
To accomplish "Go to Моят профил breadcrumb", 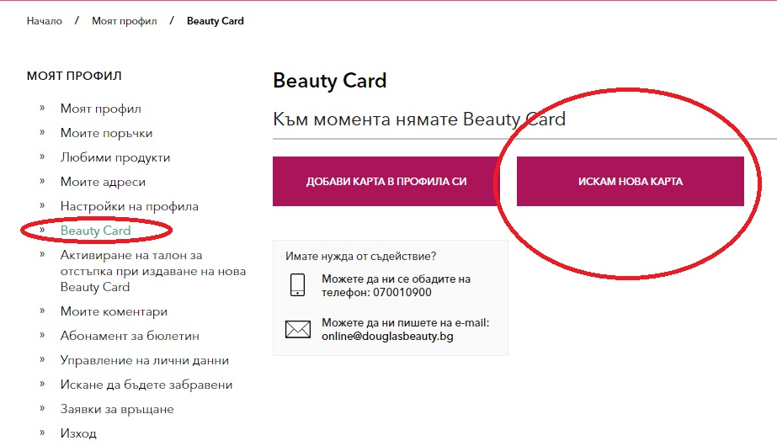I will coord(125,21).
